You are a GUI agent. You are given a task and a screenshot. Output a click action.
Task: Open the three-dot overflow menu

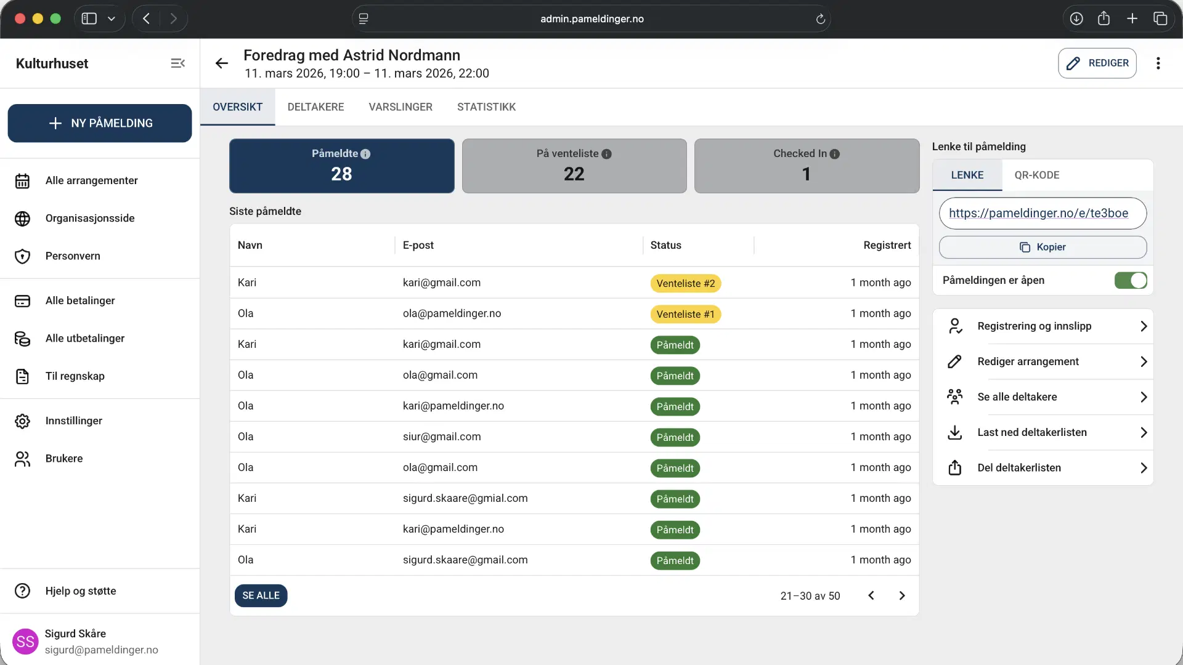click(1158, 63)
